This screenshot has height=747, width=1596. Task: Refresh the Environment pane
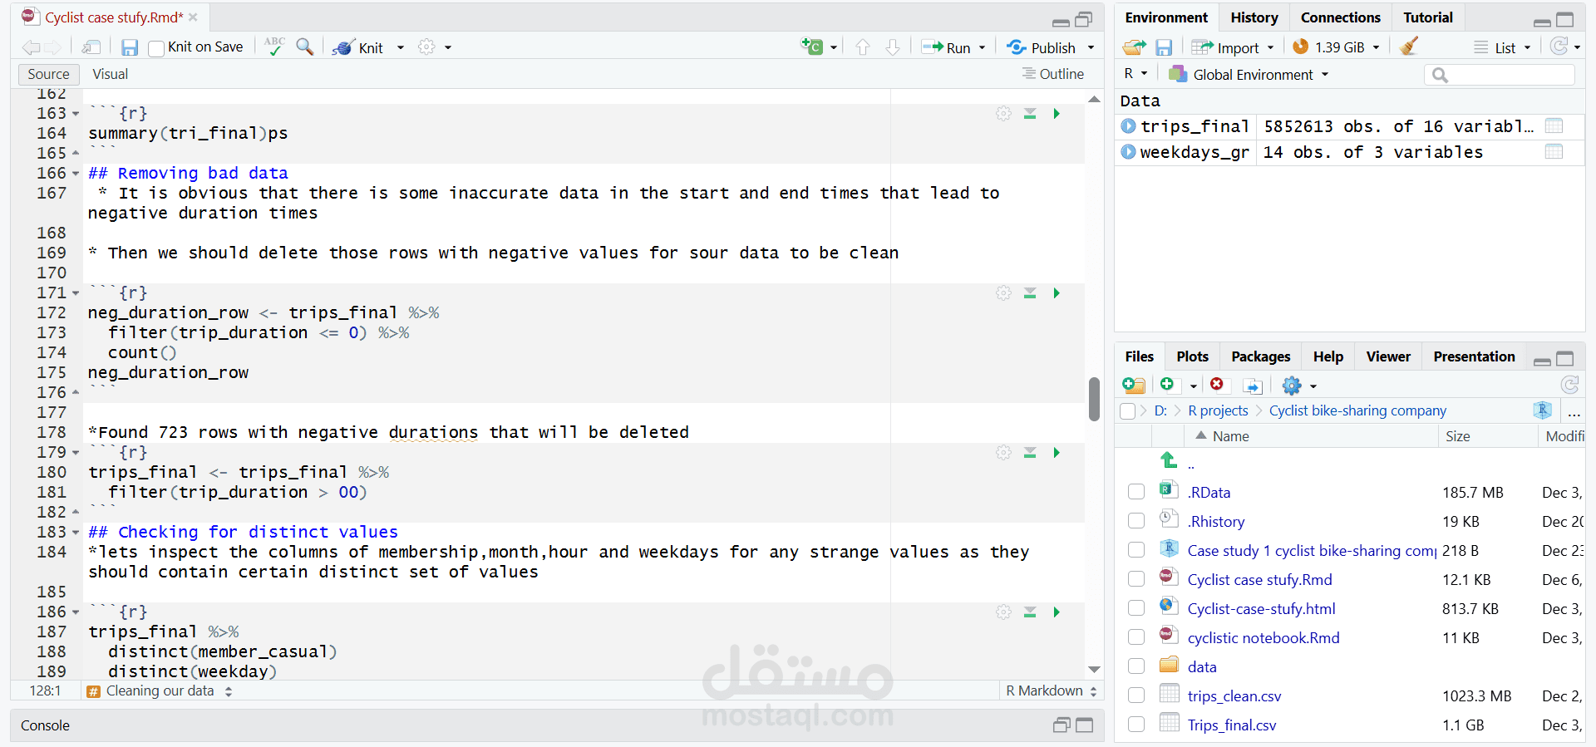coord(1559,47)
